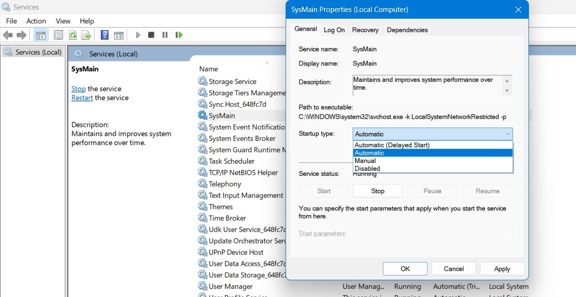This screenshot has width=576, height=297.
Task: Stop the service using the stop icon
Action: click(x=150, y=34)
